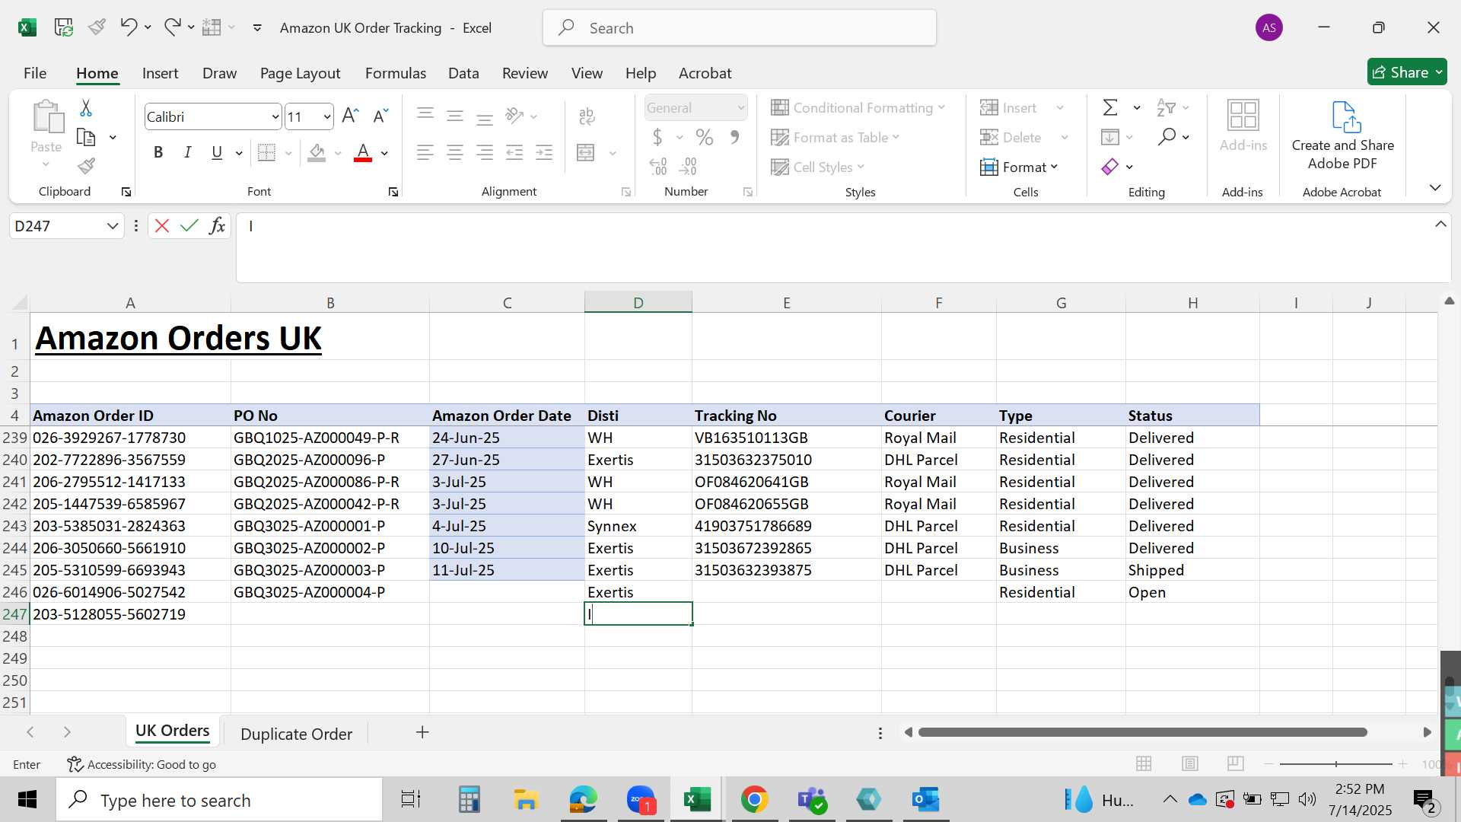Image resolution: width=1461 pixels, height=822 pixels.
Task: Toggle Underline formatting
Action: pyautogui.click(x=217, y=153)
